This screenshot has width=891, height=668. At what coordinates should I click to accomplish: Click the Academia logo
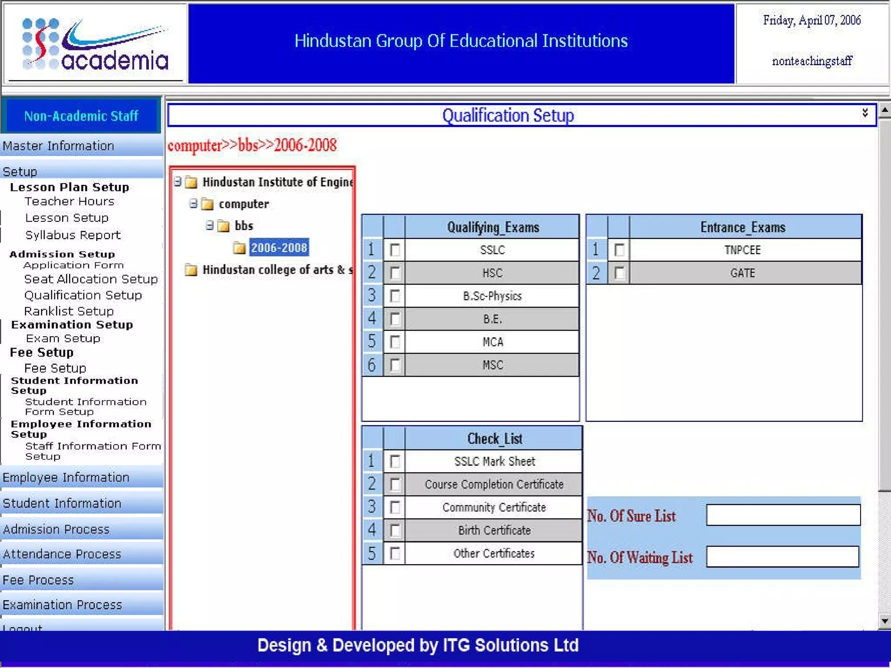pyautogui.click(x=95, y=43)
